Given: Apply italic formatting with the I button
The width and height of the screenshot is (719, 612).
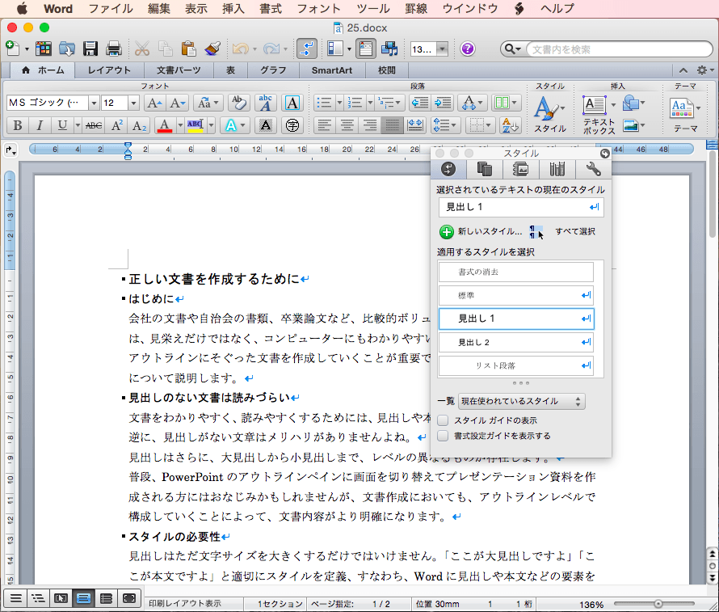Looking at the screenshot, I should pyautogui.click(x=39, y=125).
